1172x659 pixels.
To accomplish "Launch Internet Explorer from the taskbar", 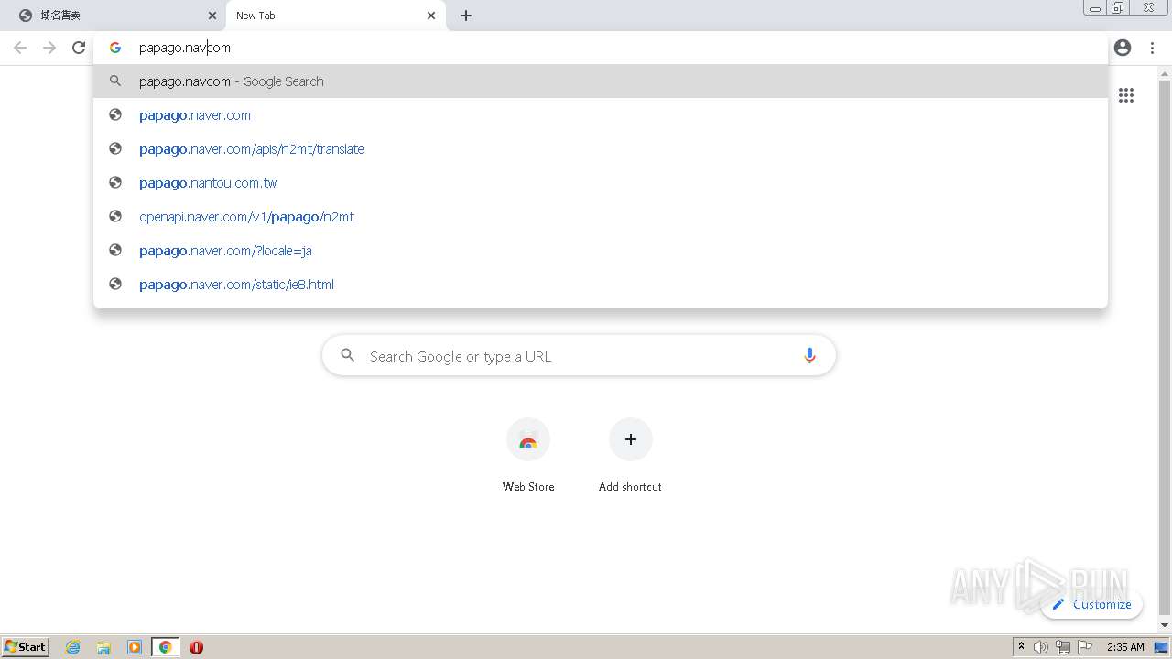I will [72, 647].
